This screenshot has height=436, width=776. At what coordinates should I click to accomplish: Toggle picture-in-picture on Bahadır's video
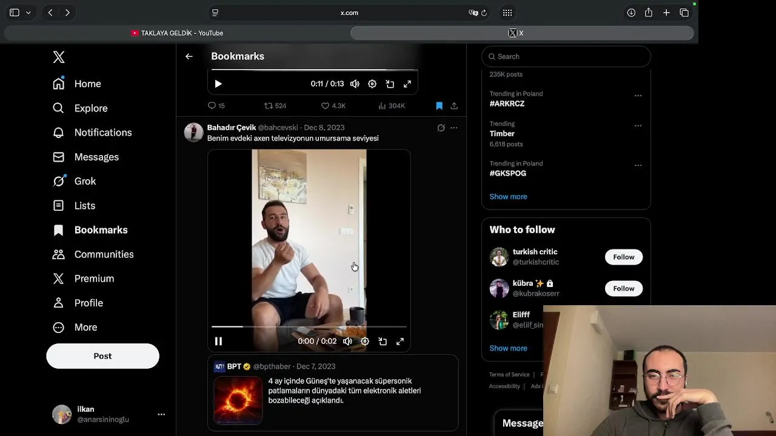[x=383, y=342]
